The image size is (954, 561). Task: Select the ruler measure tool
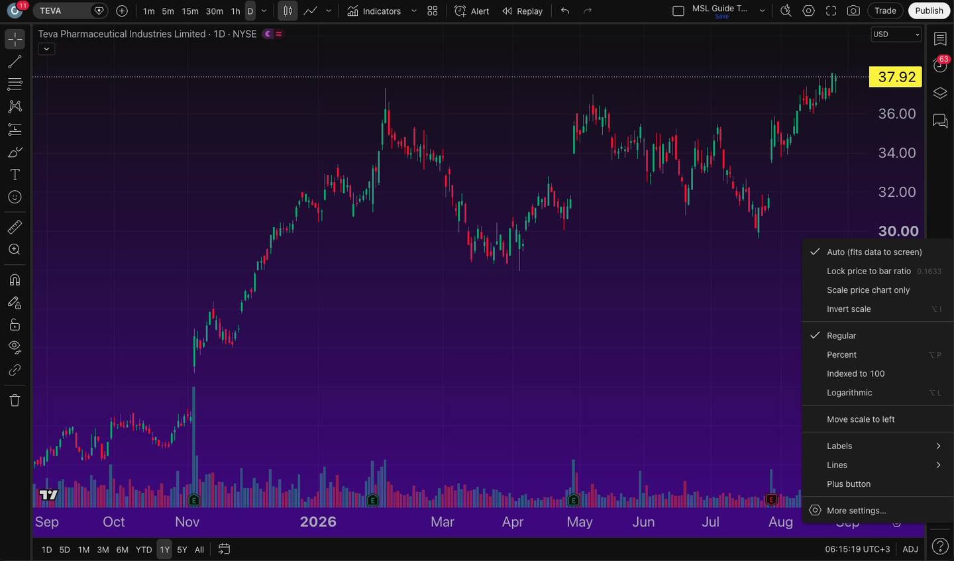tap(15, 227)
